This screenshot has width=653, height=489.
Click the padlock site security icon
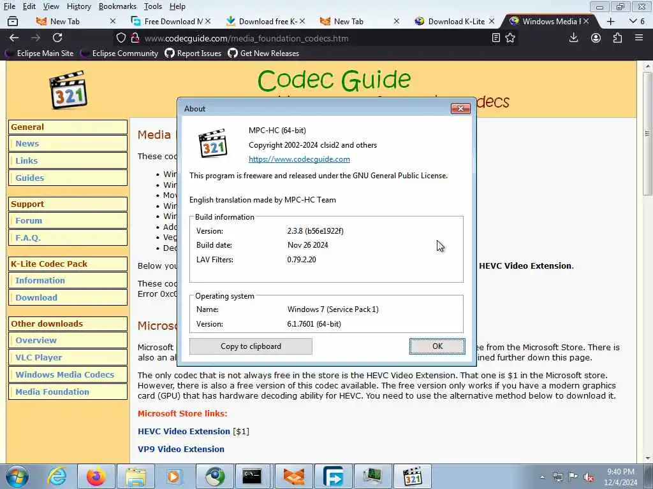[x=135, y=38]
